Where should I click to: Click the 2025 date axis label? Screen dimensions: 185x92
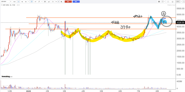28,91
